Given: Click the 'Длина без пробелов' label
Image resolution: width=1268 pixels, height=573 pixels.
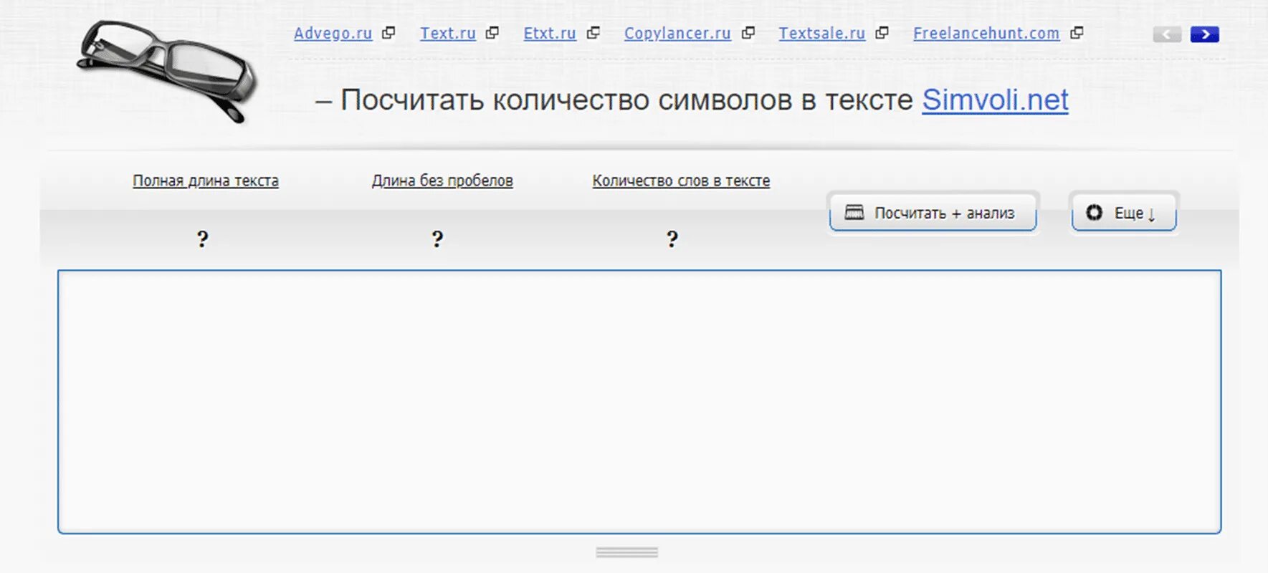Looking at the screenshot, I should (442, 180).
